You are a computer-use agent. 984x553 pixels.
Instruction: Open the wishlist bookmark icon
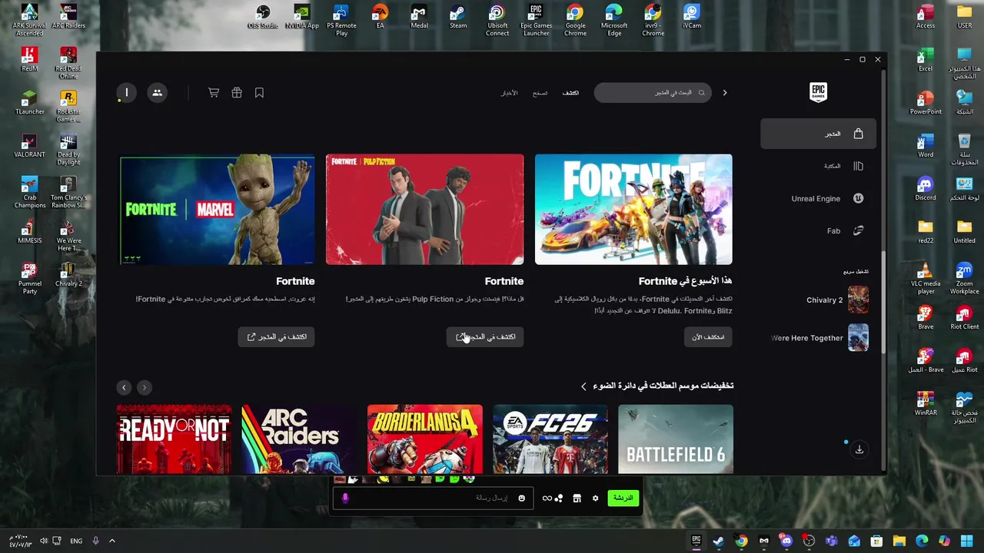click(x=259, y=93)
